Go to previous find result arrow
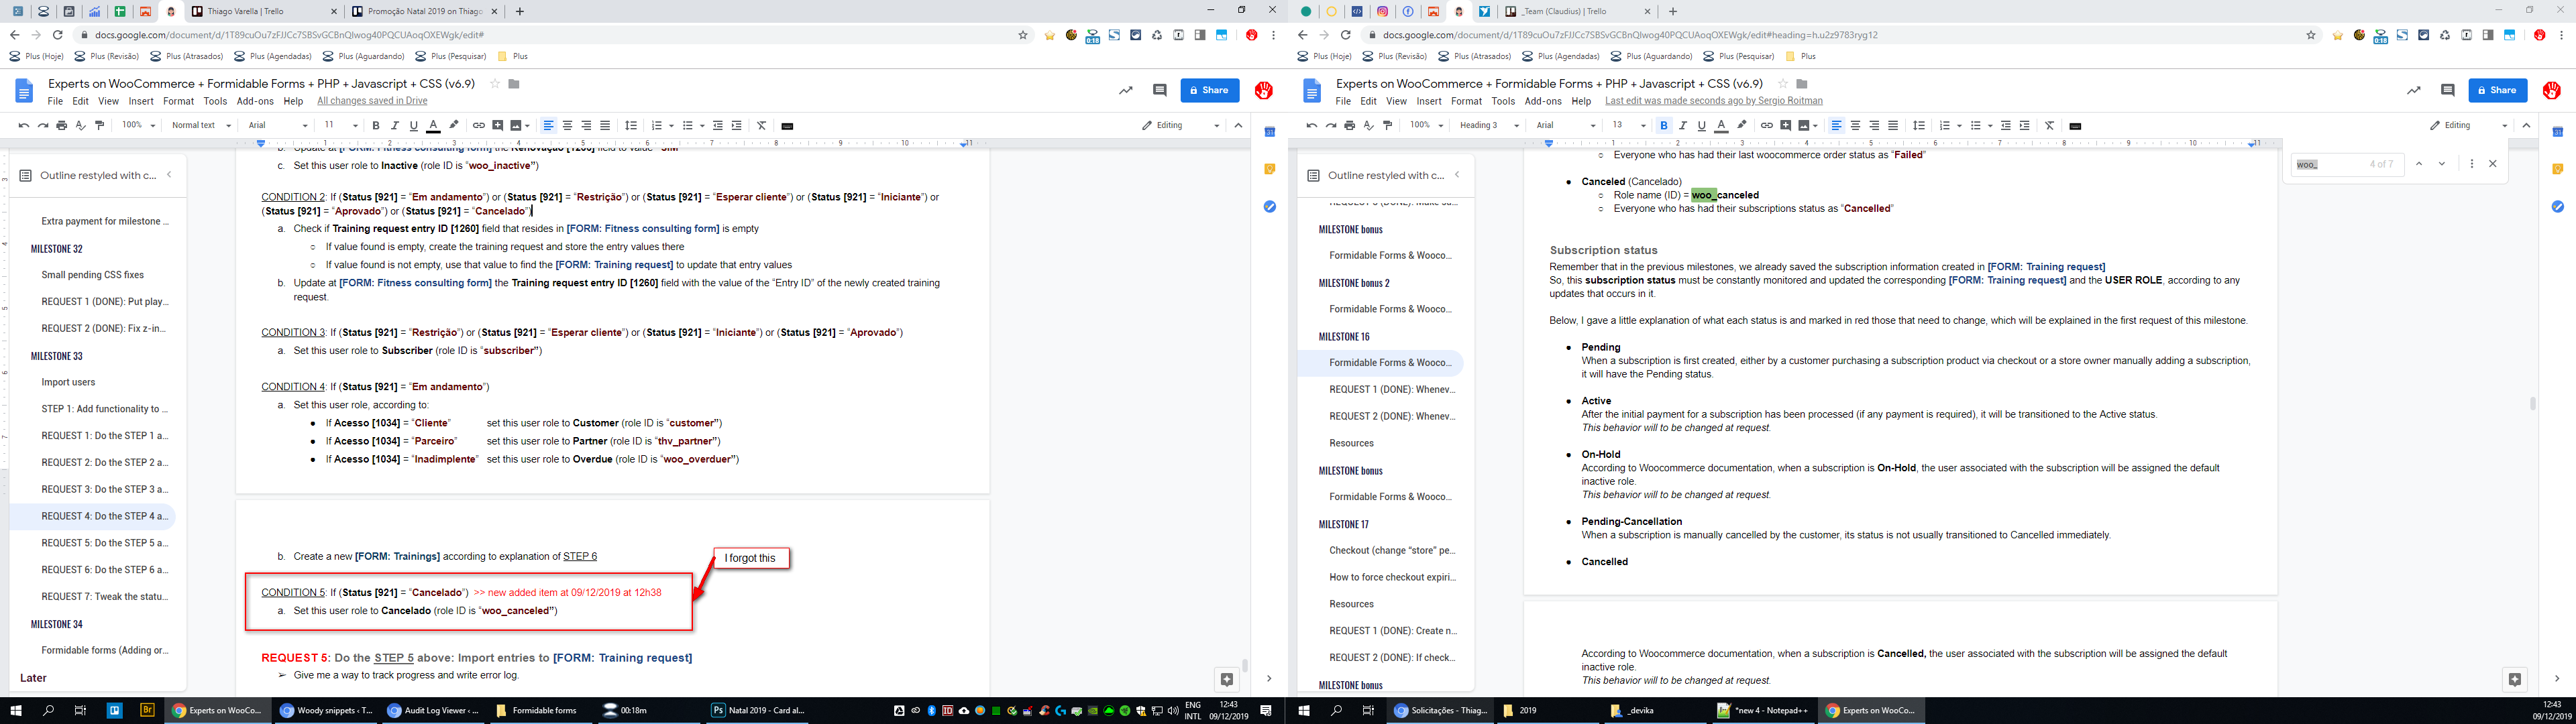Screen dimensions: 2576x724 tap(2418, 164)
